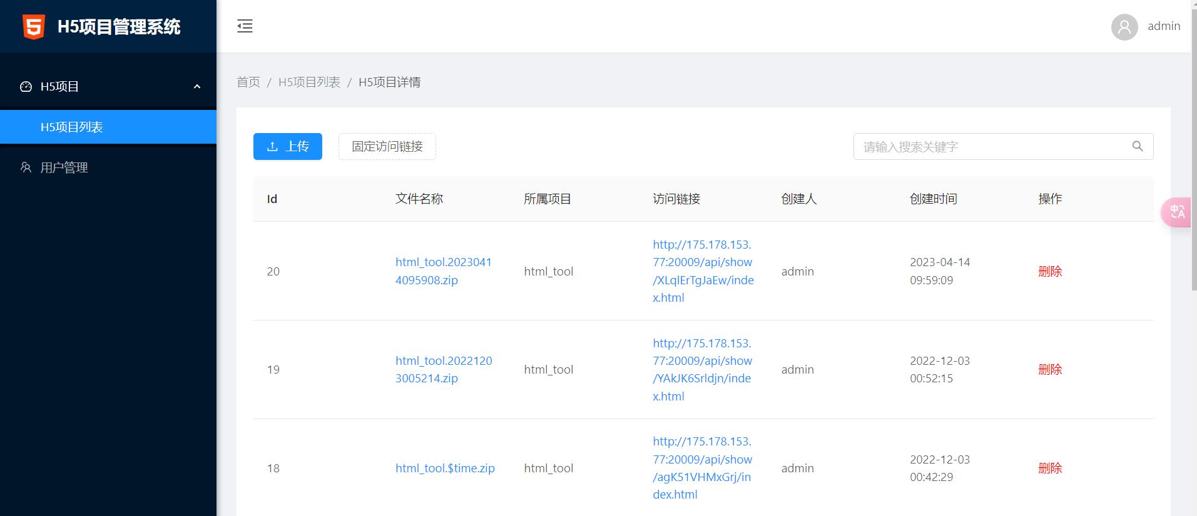Click the 固定访问链接 button
The width and height of the screenshot is (1197, 516).
(x=387, y=146)
